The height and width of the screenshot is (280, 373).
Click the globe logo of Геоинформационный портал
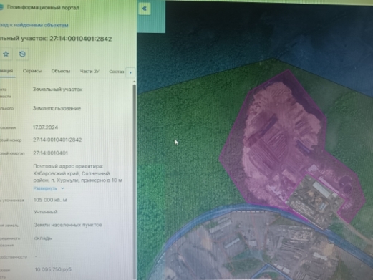(1, 7)
